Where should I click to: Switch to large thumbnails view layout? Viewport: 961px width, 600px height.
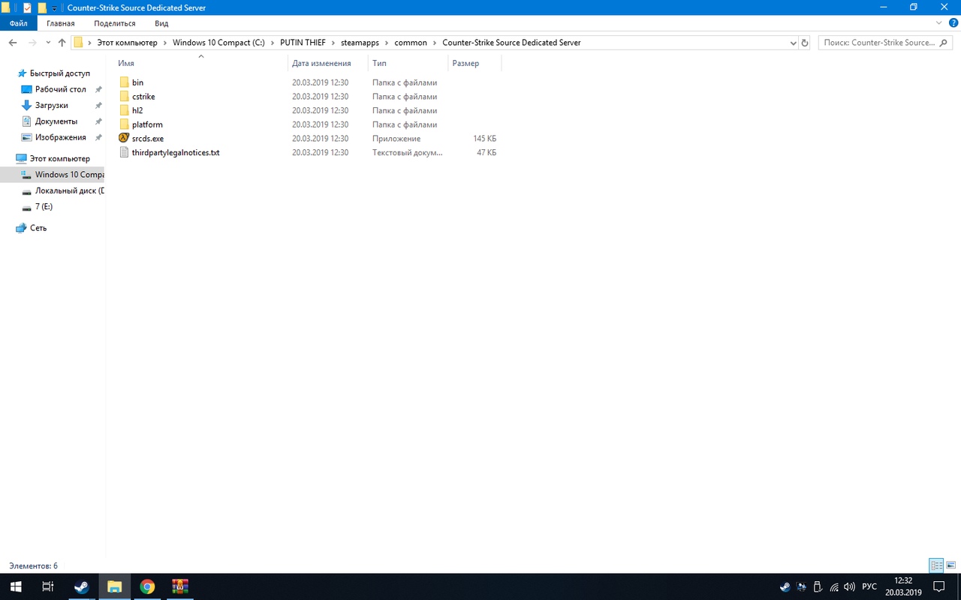(x=950, y=565)
